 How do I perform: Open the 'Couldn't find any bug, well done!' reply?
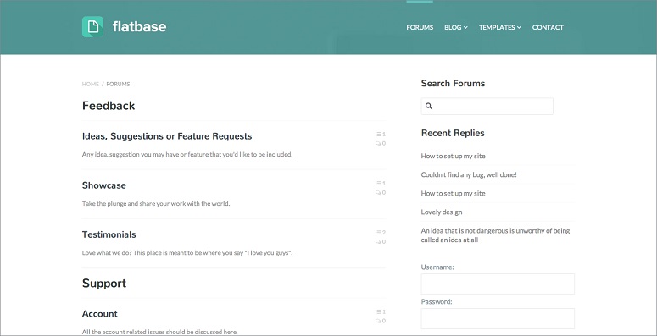469,174
